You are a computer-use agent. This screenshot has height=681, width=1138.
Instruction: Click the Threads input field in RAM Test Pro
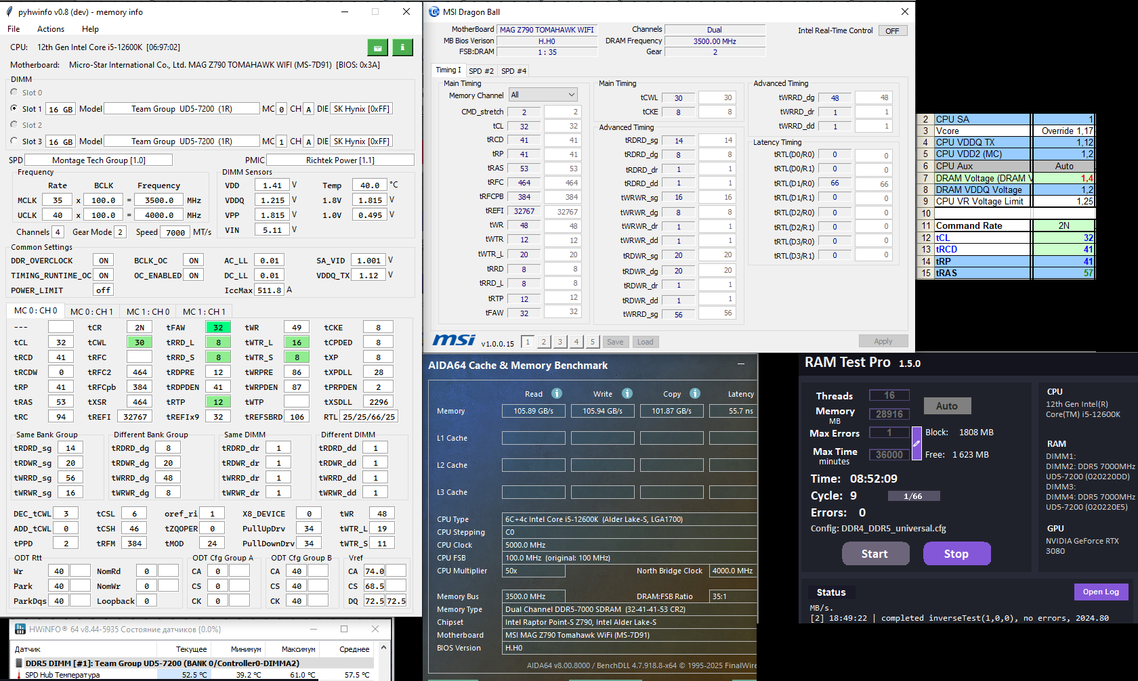pos(889,395)
